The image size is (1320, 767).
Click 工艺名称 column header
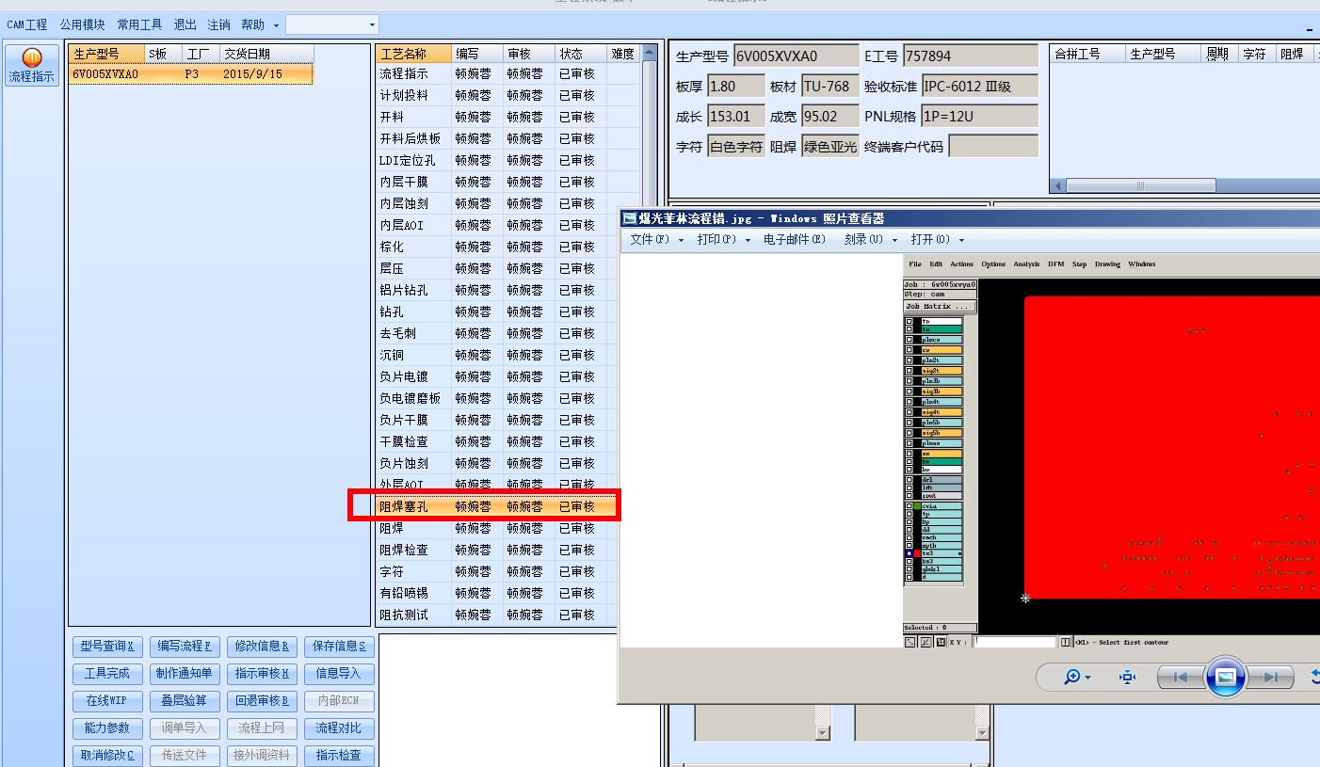click(x=413, y=54)
